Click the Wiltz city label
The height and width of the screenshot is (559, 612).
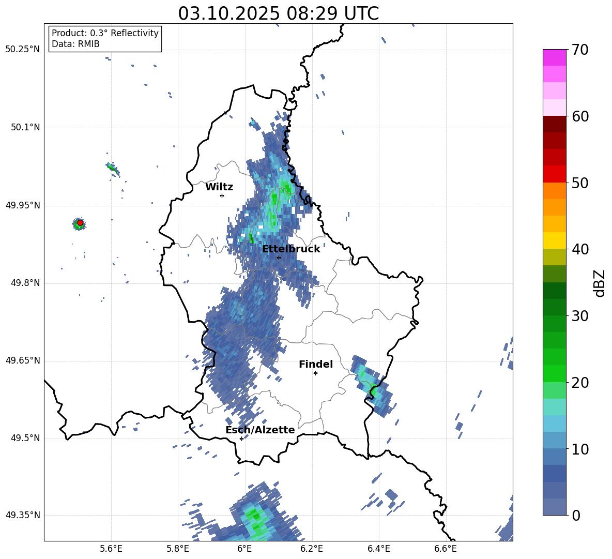point(219,187)
